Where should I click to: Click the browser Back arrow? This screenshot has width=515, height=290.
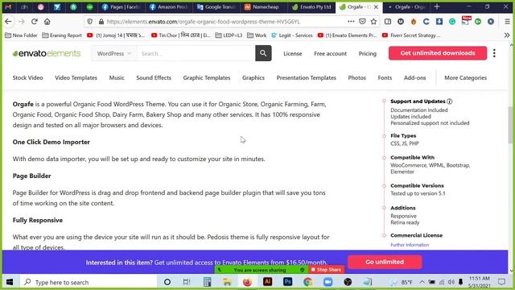coord(8,22)
